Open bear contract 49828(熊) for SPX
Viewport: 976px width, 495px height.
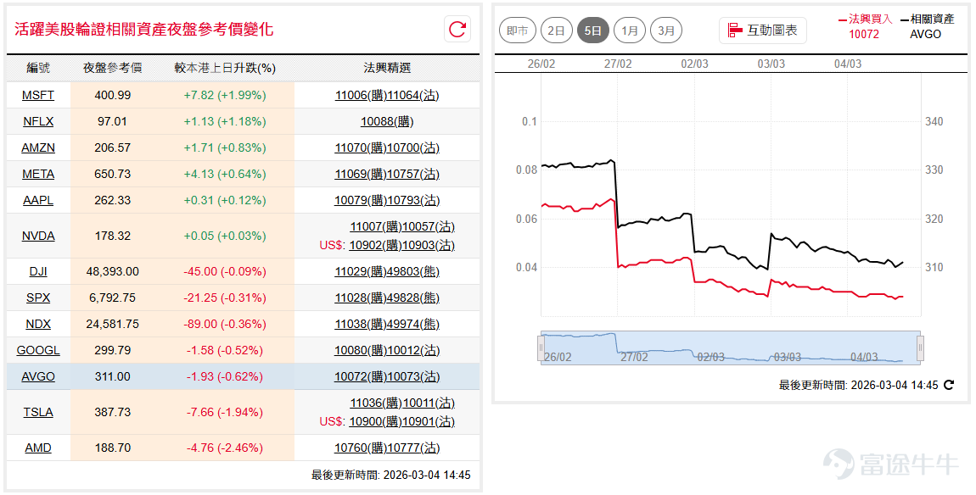click(413, 298)
